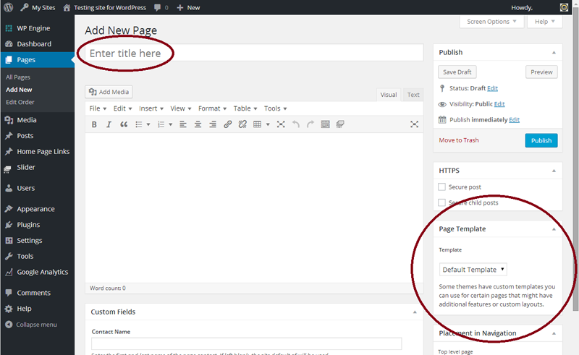Expand the Help tab at top
The width and height of the screenshot is (579, 355).
click(x=545, y=22)
